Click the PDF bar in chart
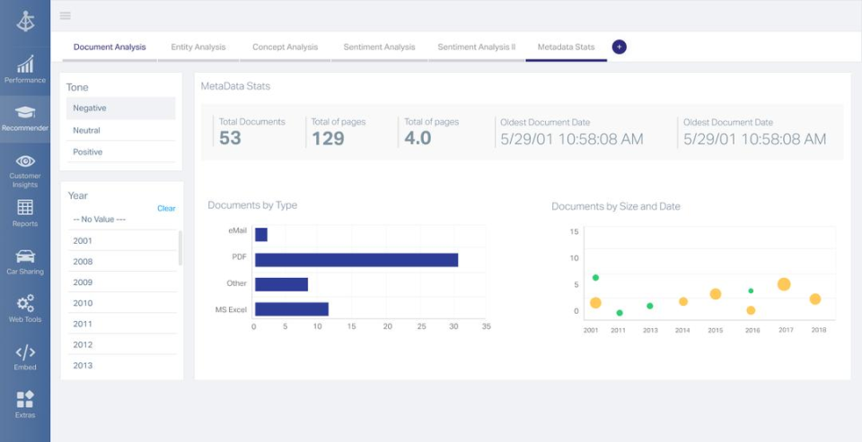 [356, 260]
